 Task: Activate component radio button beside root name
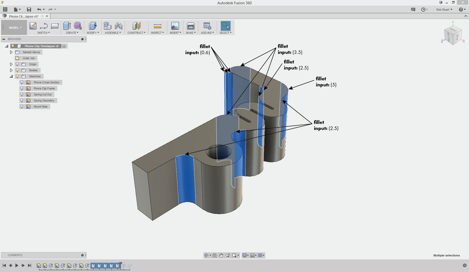pyautogui.click(x=64, y=46)
